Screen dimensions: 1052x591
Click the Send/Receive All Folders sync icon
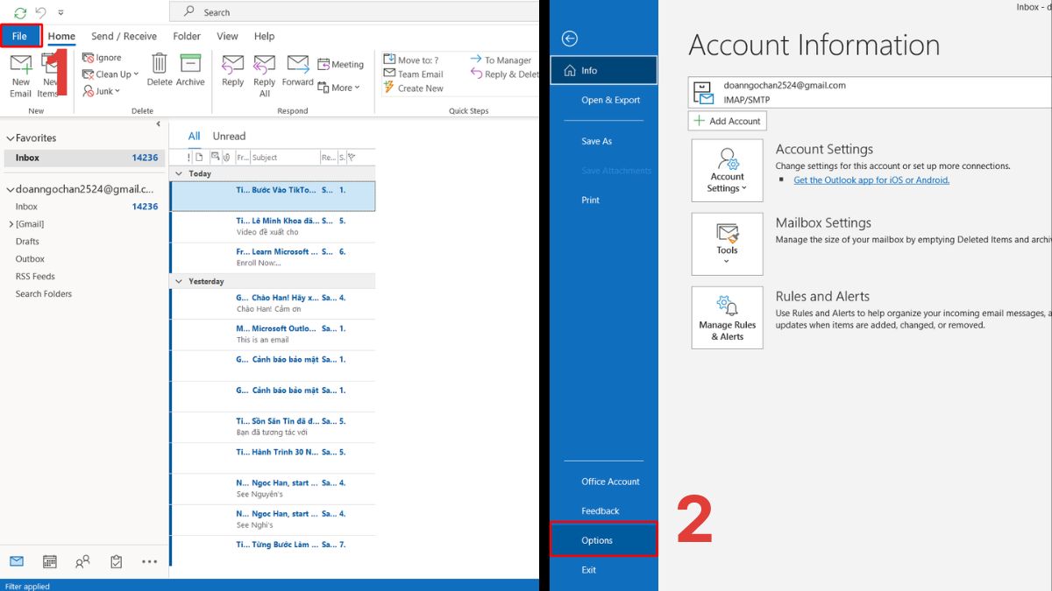[20, 12]
